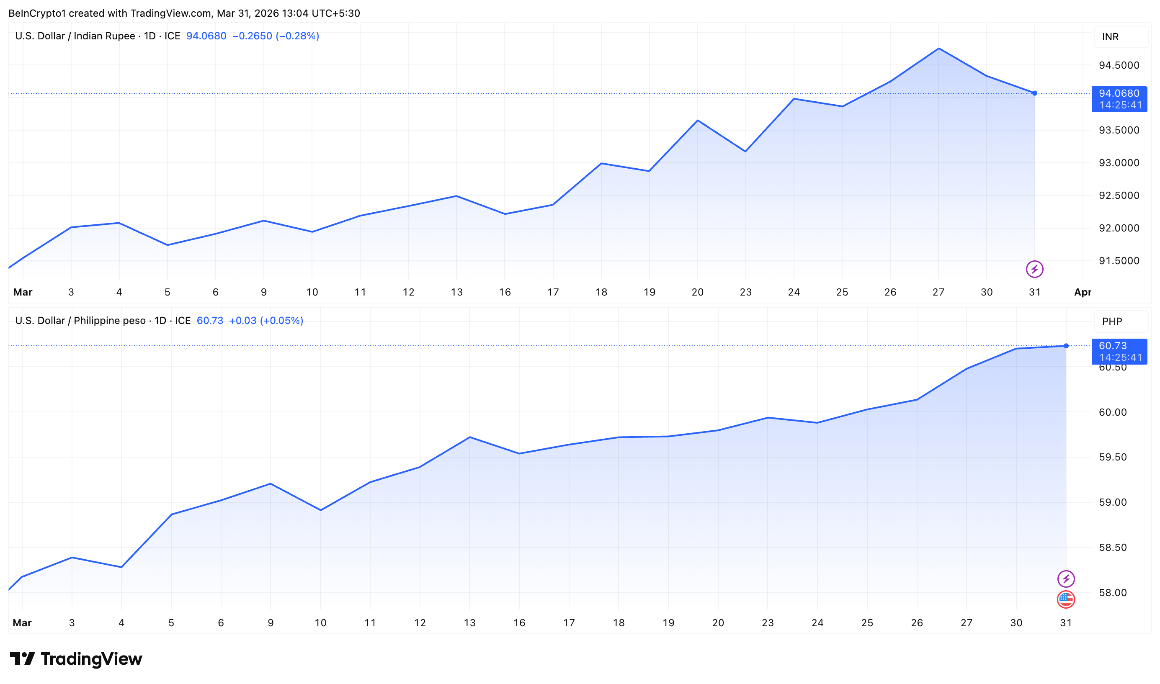Click INR line end-point dot

coord(1035,93)
